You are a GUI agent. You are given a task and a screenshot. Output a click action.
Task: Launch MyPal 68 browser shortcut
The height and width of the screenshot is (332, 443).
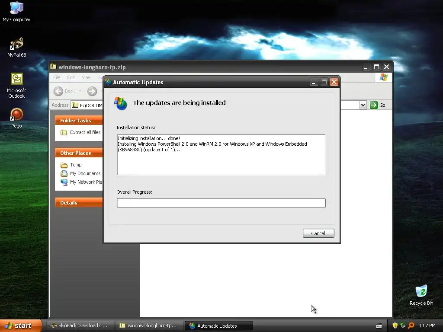click(x=16, y=47)
